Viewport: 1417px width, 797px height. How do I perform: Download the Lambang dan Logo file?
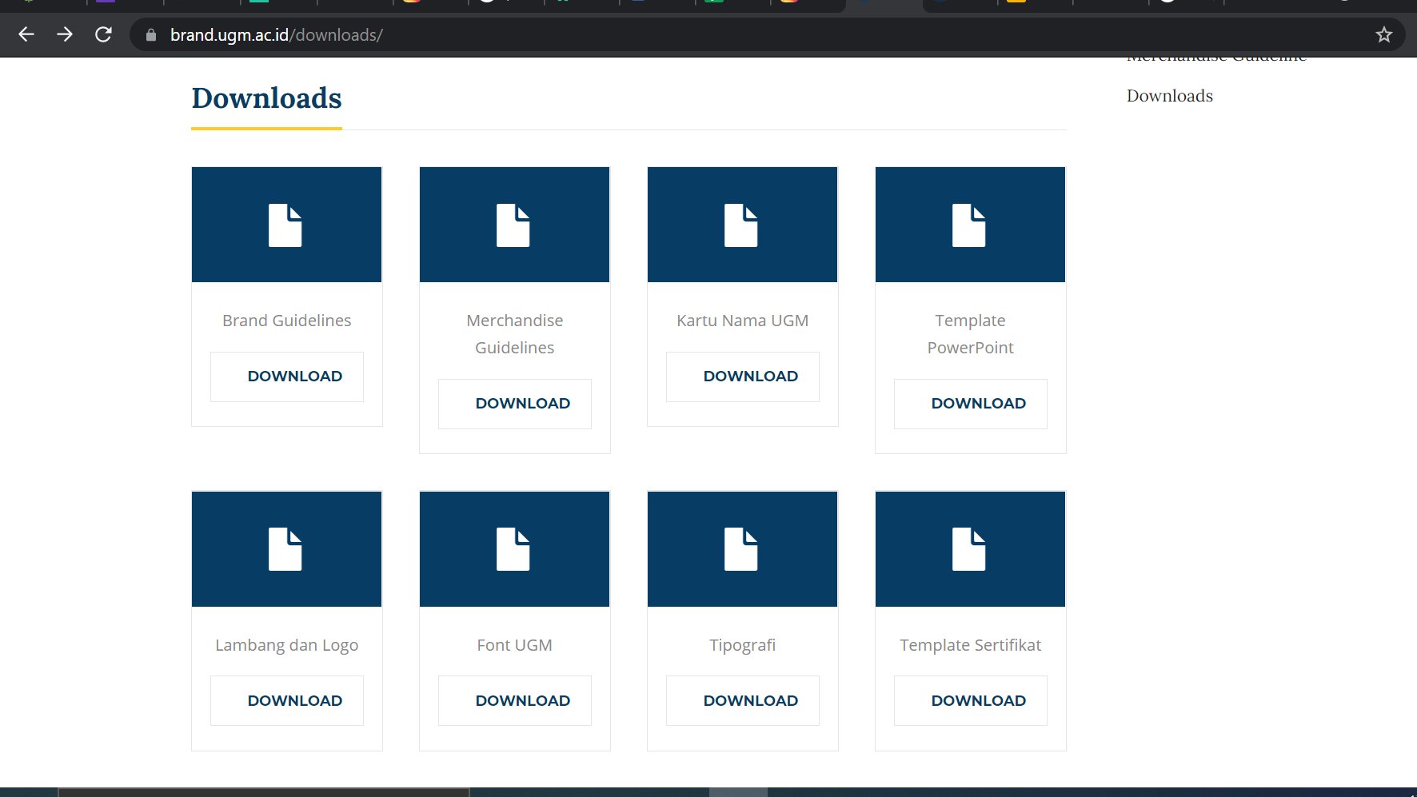tap(287, 701)
